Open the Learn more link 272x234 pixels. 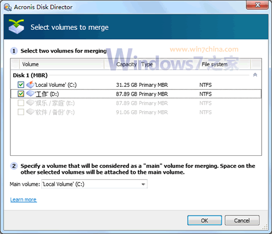point(23,200)
